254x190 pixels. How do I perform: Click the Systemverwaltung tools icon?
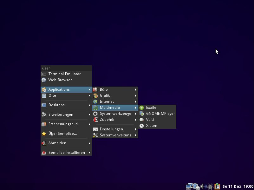tap(95, 135)
